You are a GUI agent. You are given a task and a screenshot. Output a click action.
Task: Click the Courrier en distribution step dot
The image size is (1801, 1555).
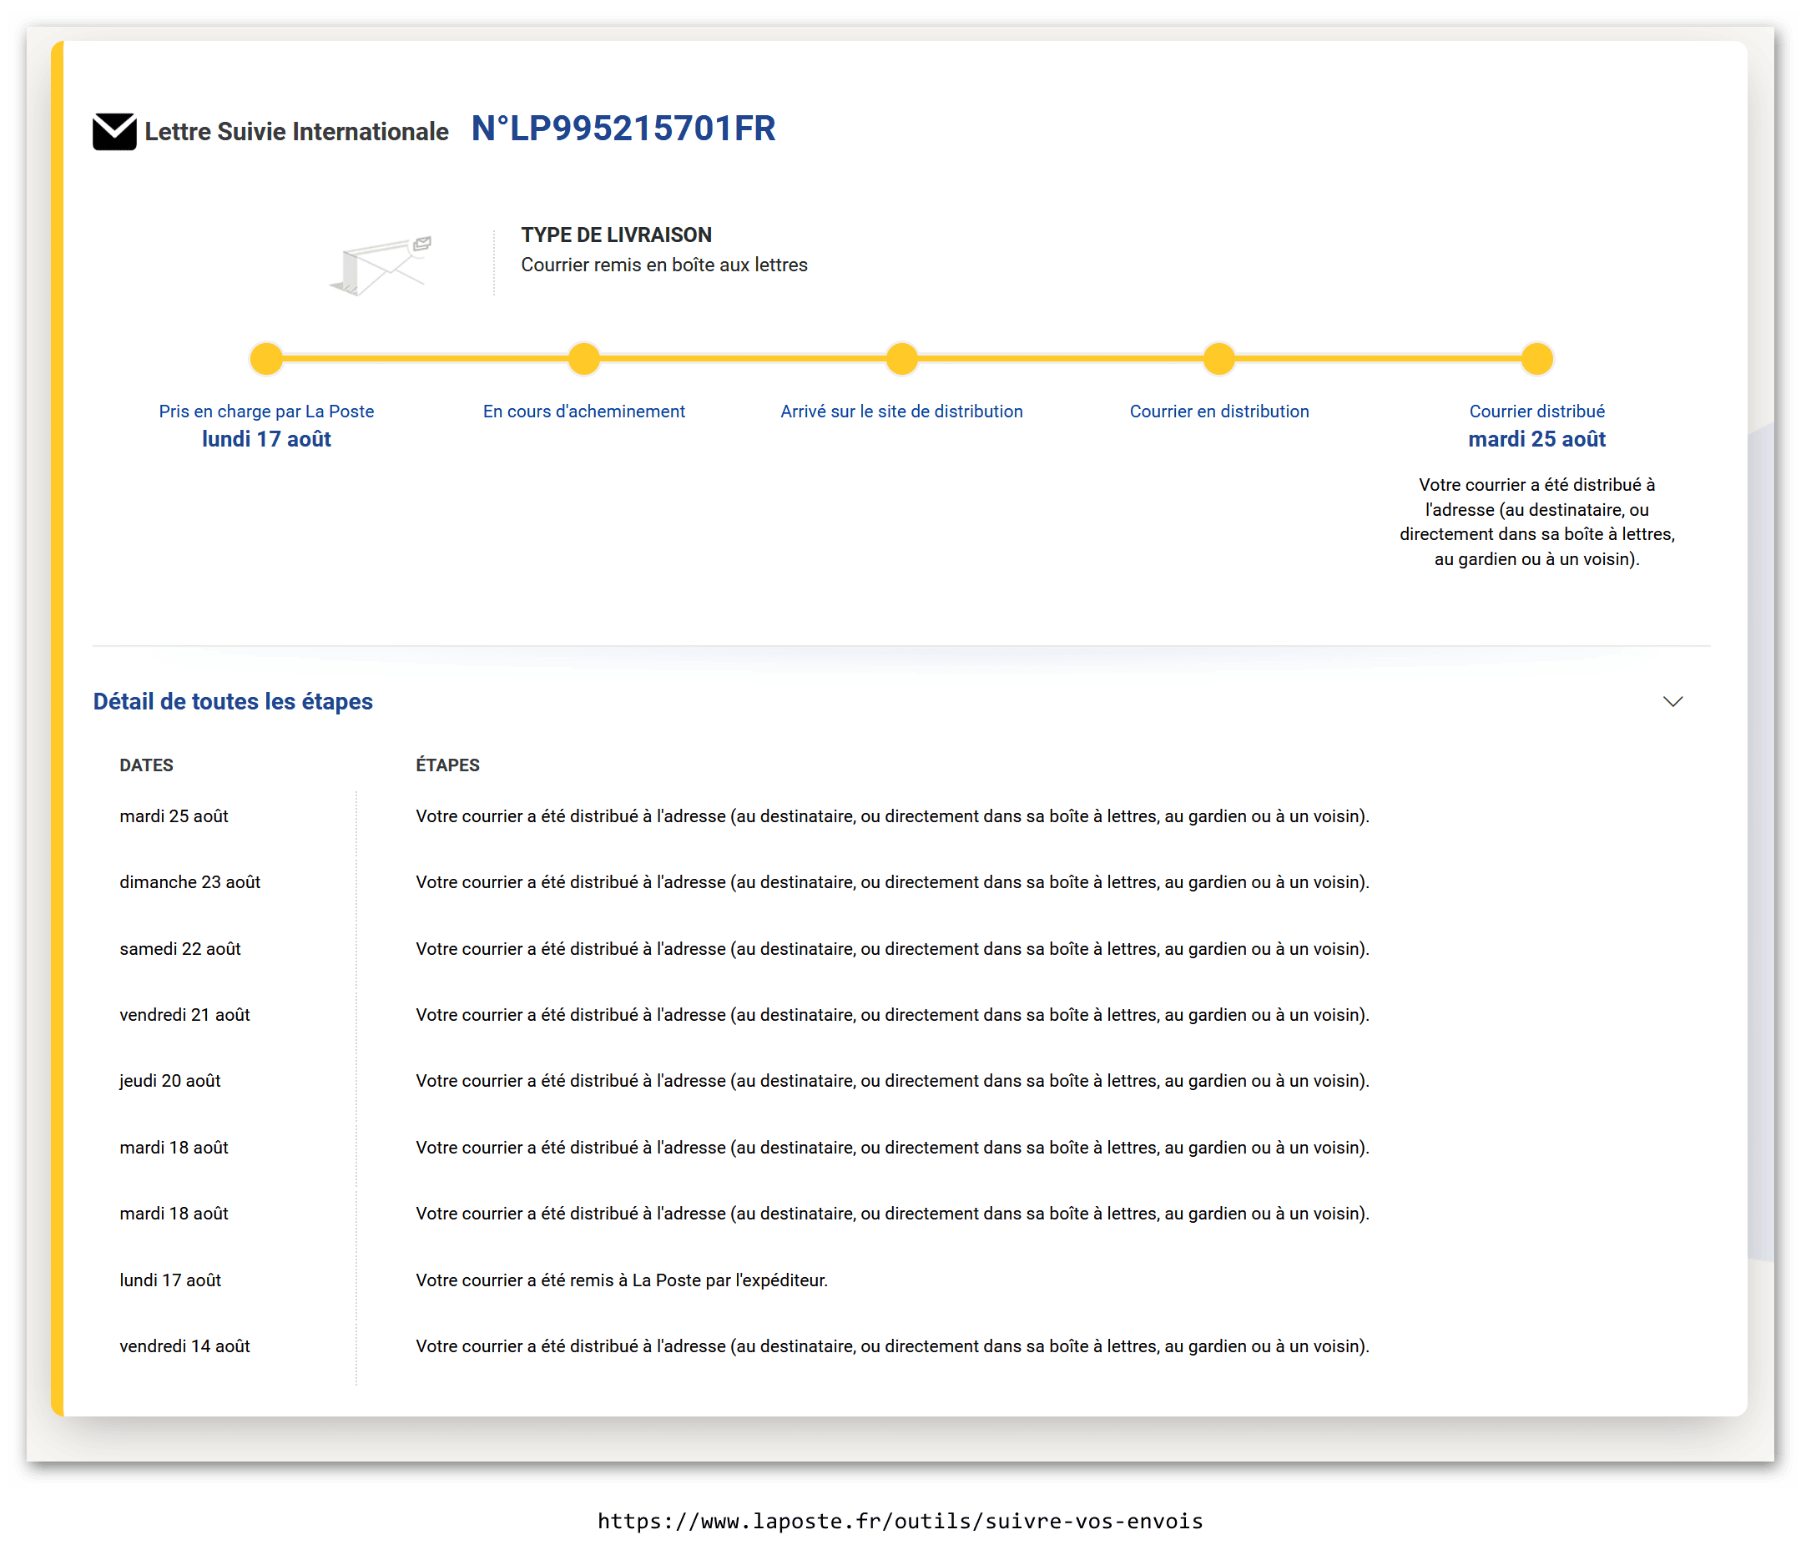pos(1218,358)
